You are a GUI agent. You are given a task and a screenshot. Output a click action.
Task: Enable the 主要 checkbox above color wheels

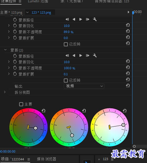(21, 104)
